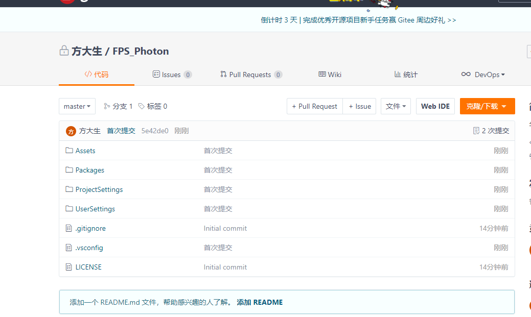Click Initial commit message in LICENSE row
Screen dimensions: 531x317
[225, 267]
